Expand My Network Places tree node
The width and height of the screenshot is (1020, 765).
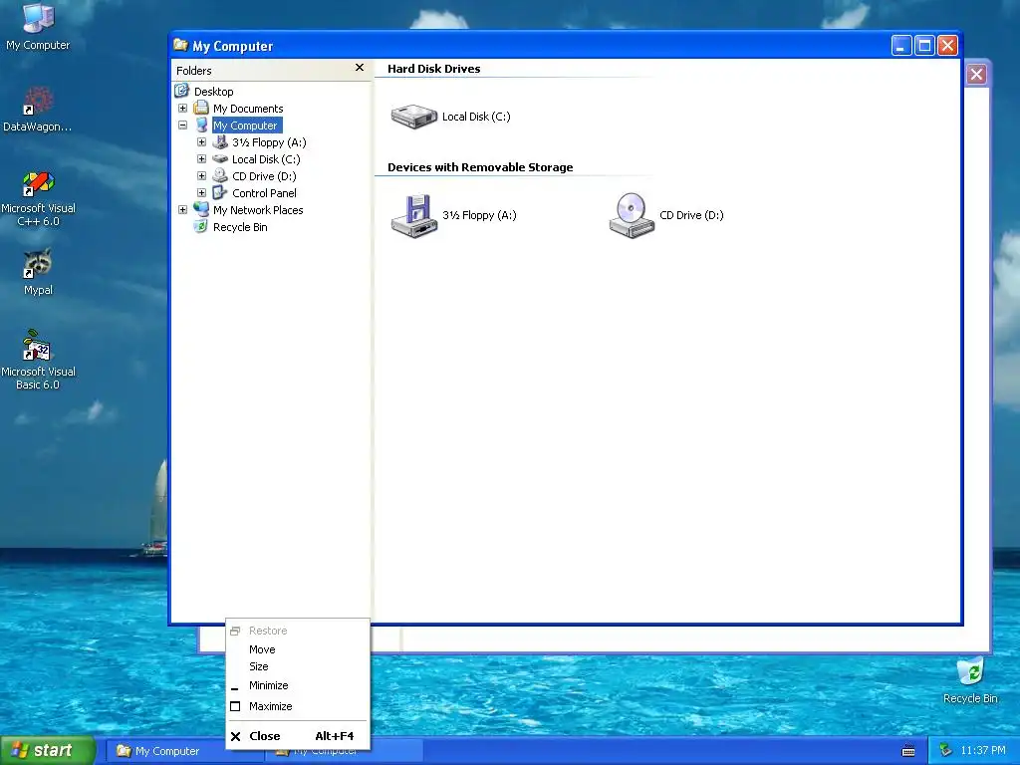[183, 209]
